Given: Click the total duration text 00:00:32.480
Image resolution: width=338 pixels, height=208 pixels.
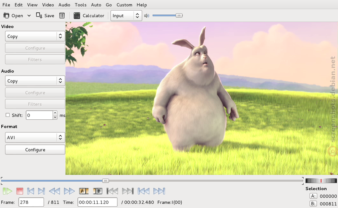Looking at the screenshot, I should point(139,202).
